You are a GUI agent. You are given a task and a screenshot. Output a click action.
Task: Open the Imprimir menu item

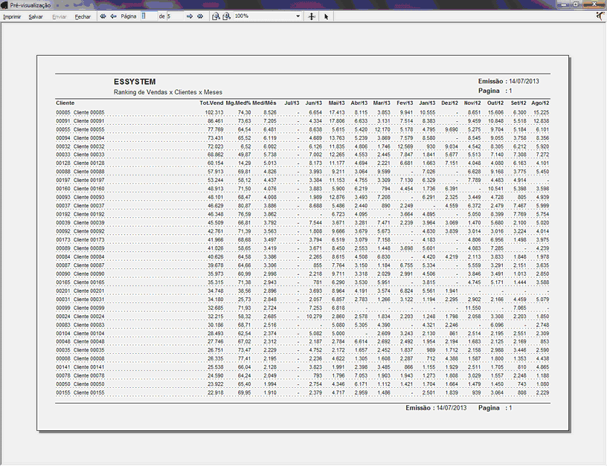[x=12, y=16]
